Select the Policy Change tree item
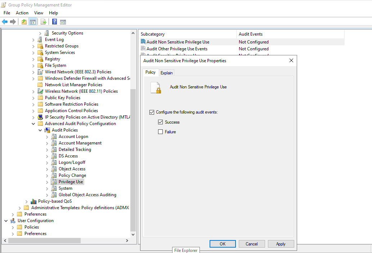Viewport: 372px width, 253px height. point(72,175)
